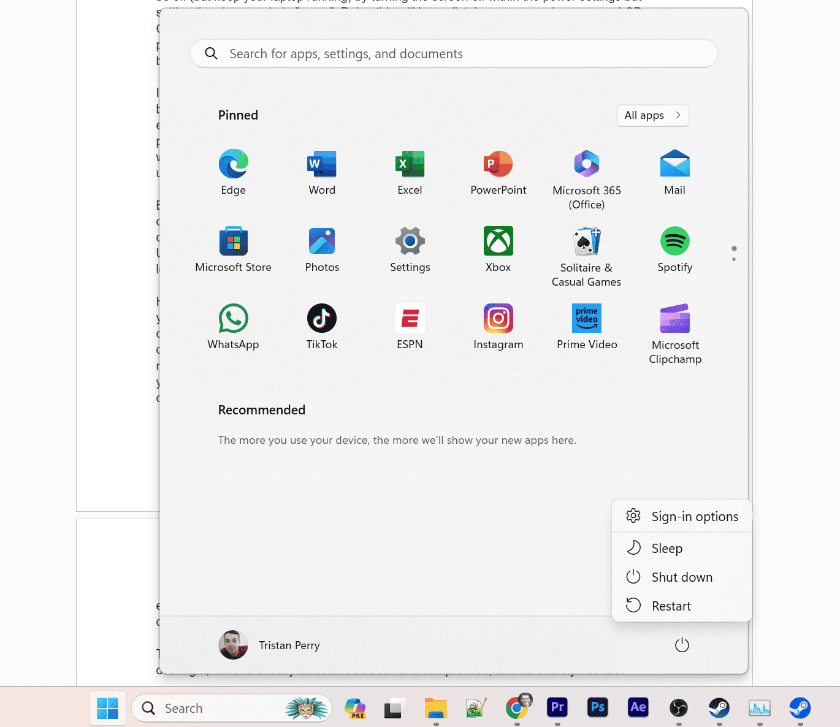
Task: Click the power button icon
Action: (682, 645)
